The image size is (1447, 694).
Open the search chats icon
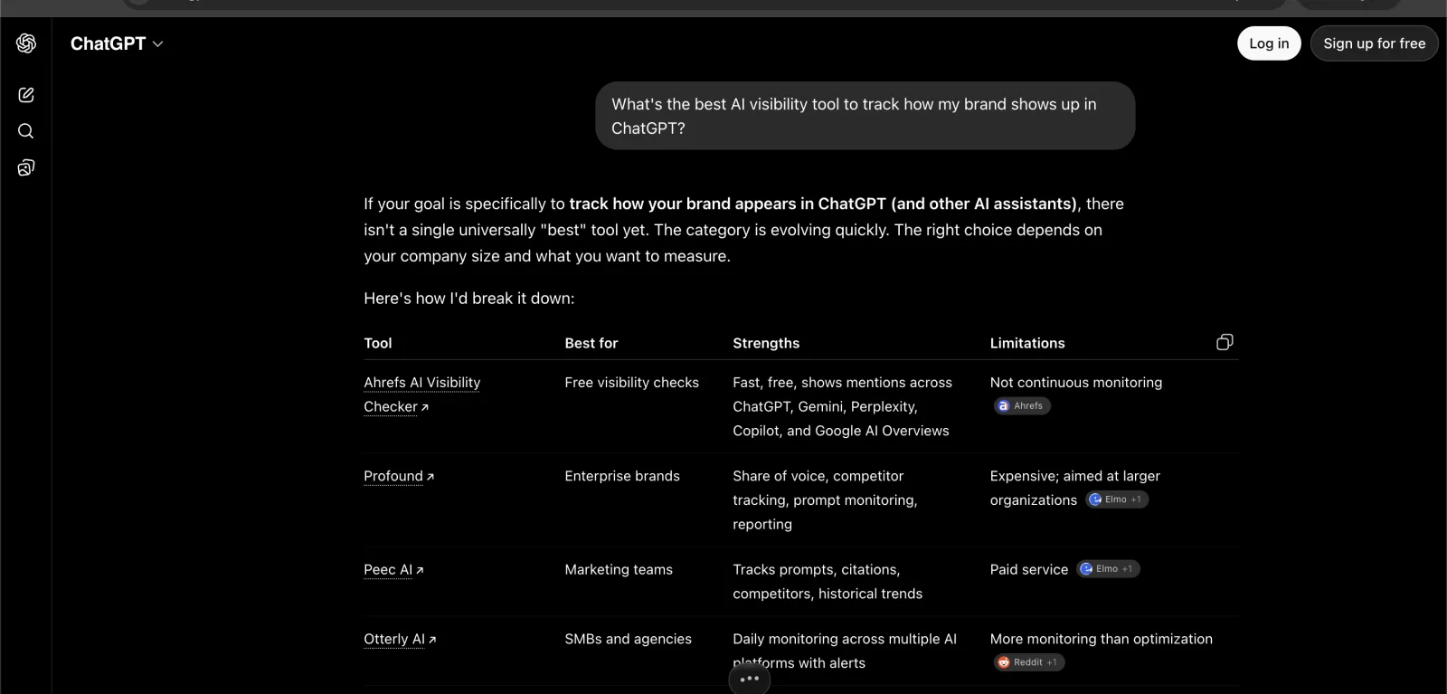(x=26, y=131)
